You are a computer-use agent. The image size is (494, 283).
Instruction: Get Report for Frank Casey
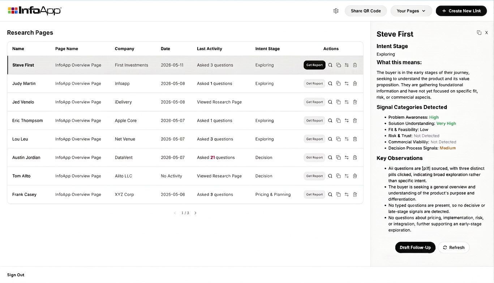tap(314, 194)
